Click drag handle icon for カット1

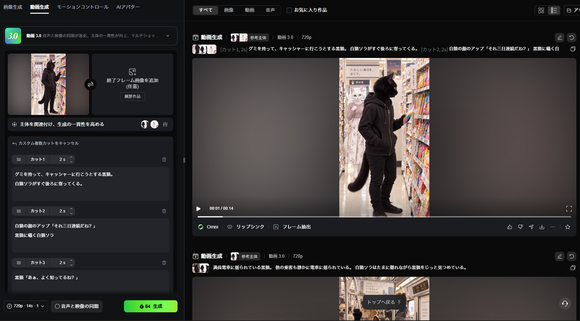19,160
